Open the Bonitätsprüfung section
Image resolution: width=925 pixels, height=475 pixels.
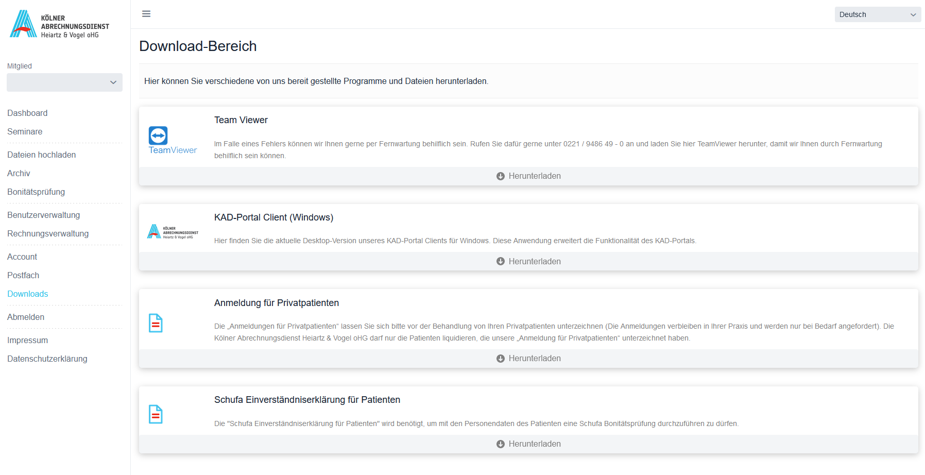click(x=36, y=192)
